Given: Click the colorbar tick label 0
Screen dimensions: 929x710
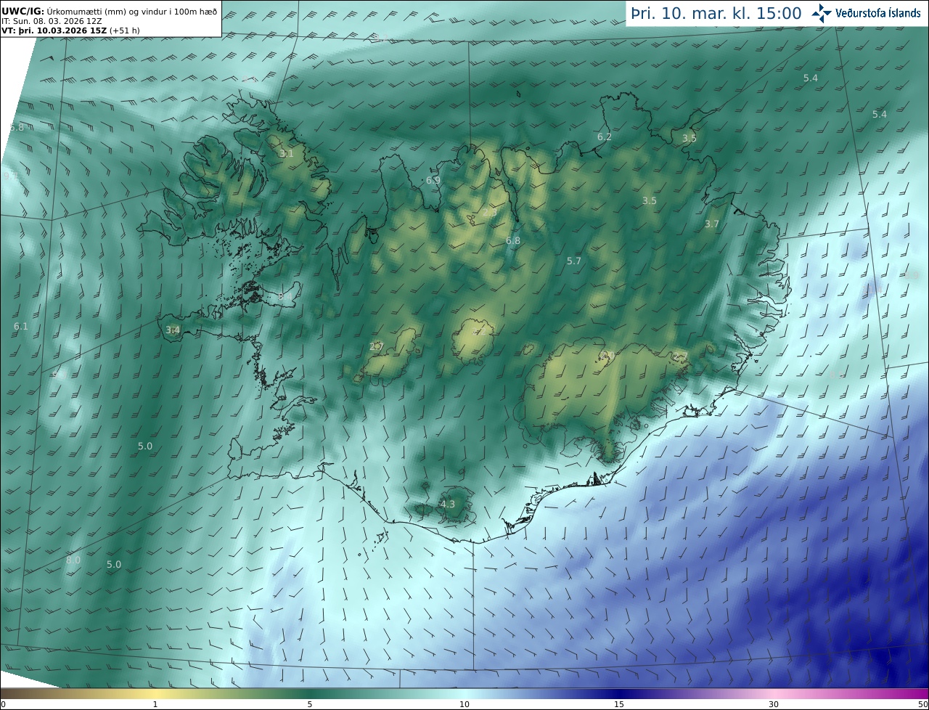Looking at the screenshot, I should tap(3, 704).
